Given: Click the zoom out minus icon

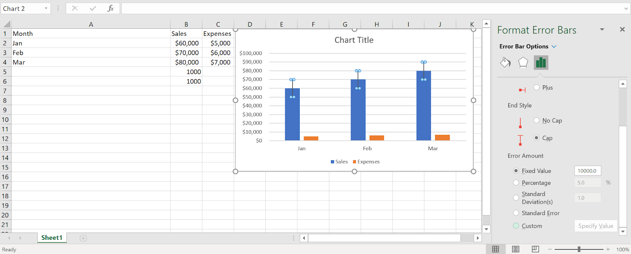Looking at the screenshot, I should point(550,249).
